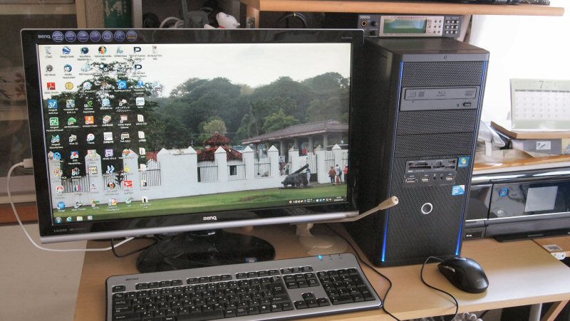Click the Windows Start button

58,220
